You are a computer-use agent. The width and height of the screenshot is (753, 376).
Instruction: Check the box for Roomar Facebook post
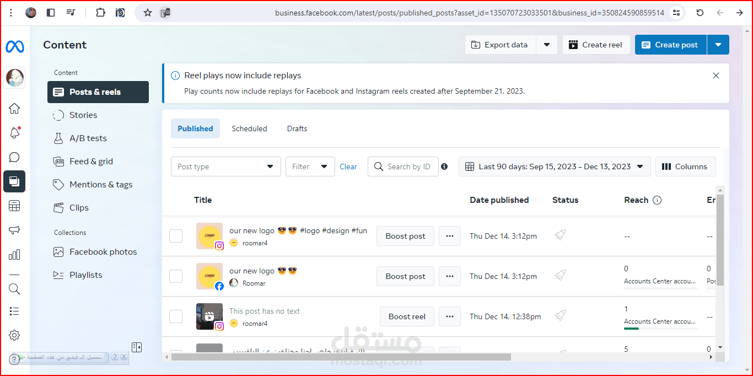click(x=176, y=276)
